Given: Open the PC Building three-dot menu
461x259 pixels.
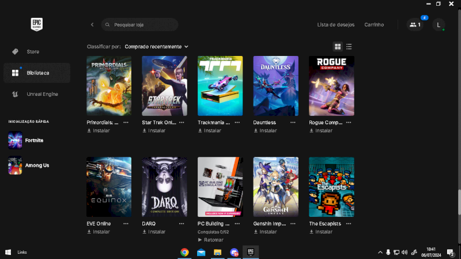Looking at the screenshot, I should (237, 224).
